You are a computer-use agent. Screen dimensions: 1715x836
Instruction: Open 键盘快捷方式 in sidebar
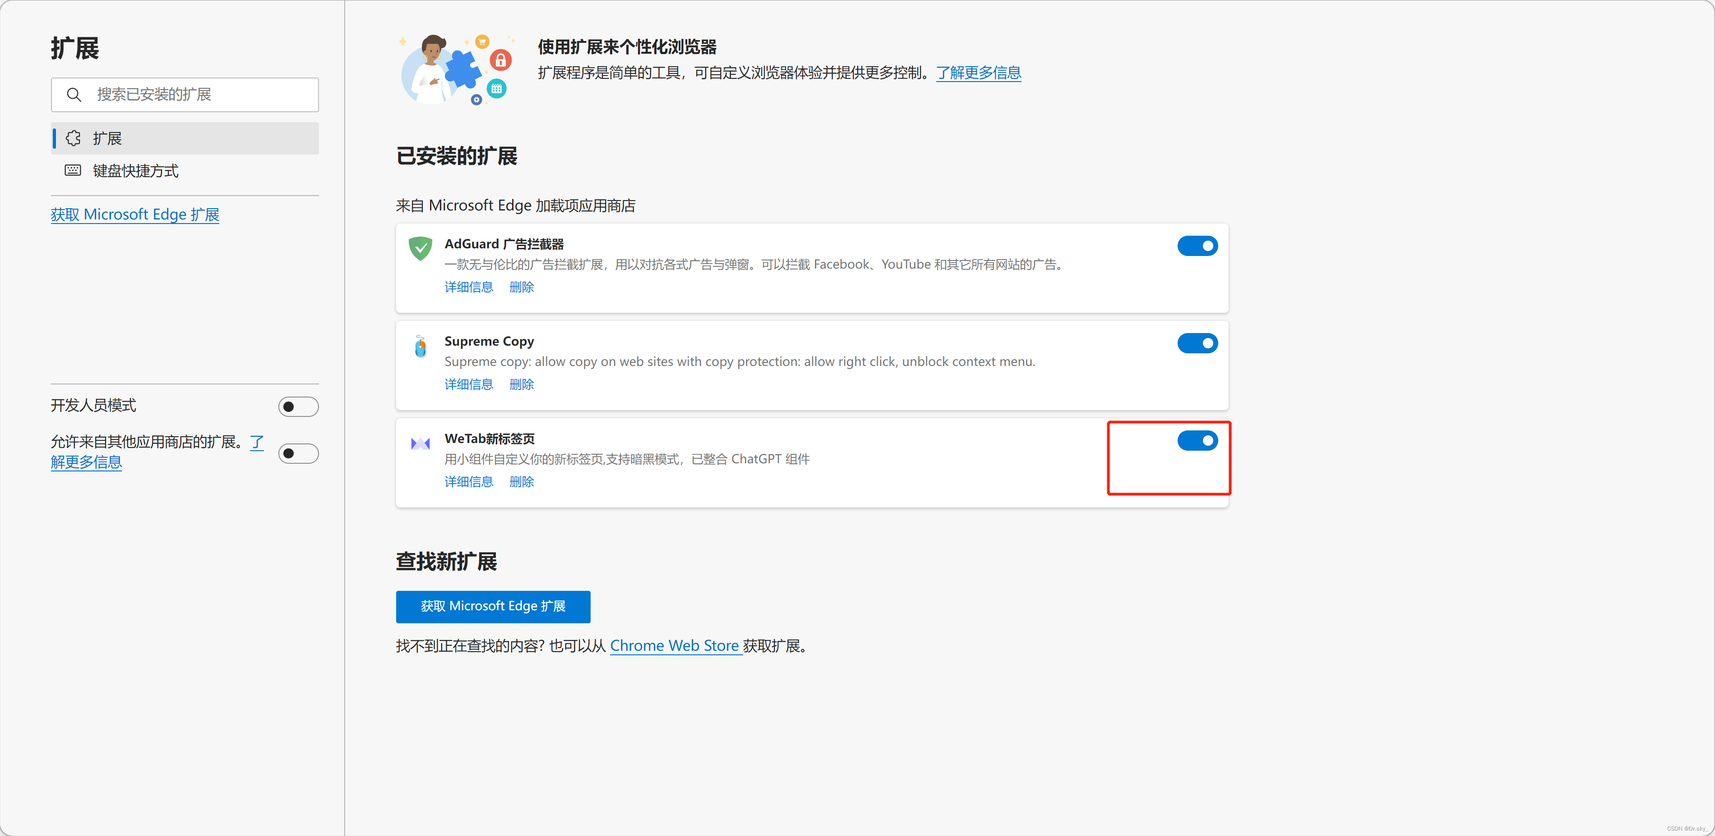click(x=185, y=171)
